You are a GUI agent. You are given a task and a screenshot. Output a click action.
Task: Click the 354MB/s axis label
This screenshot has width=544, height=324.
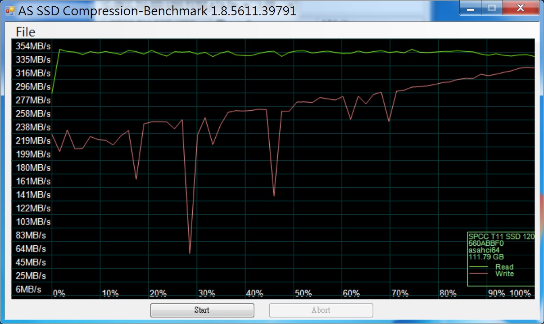pyautogui.click(x=33, y=46)
